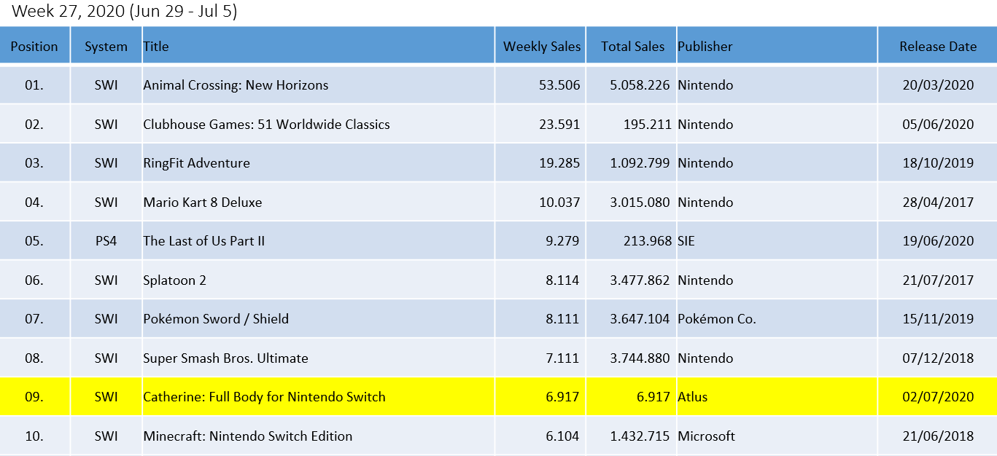
Task: Click position cell '01.'
Action: coord(34,84)
